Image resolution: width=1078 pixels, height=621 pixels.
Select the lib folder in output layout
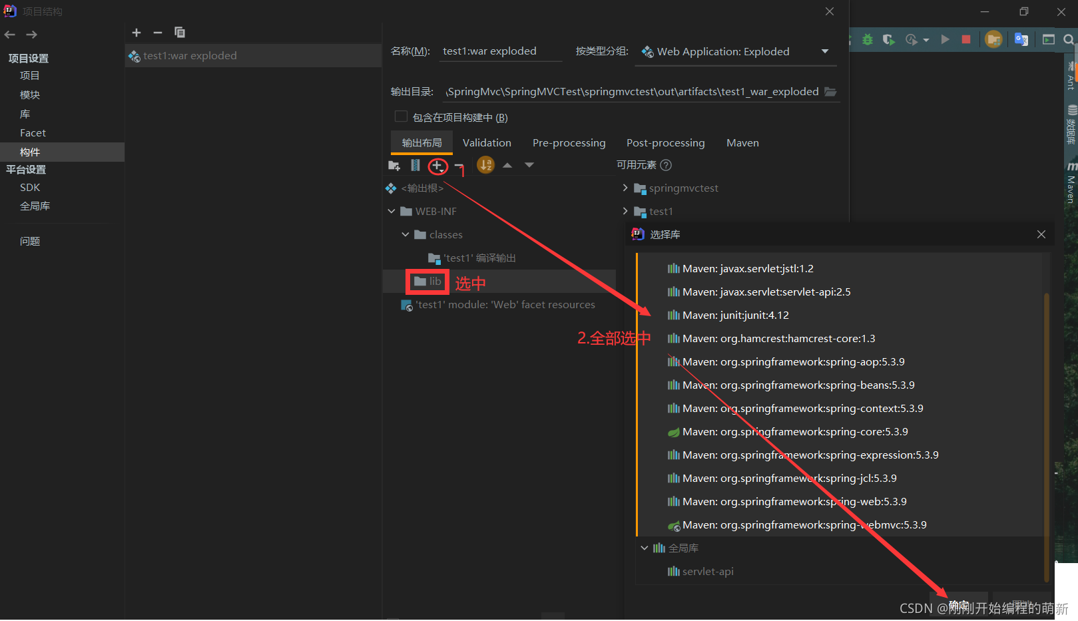(x=427, y=282)
